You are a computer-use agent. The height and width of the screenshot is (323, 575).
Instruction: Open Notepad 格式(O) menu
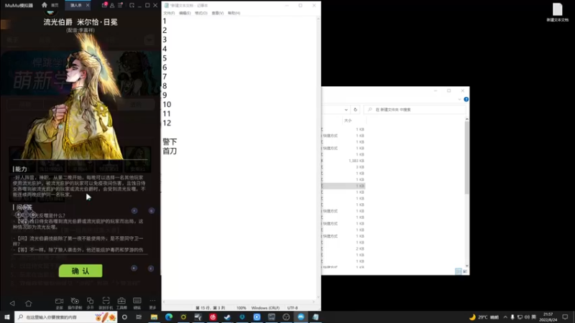[201, 13]
